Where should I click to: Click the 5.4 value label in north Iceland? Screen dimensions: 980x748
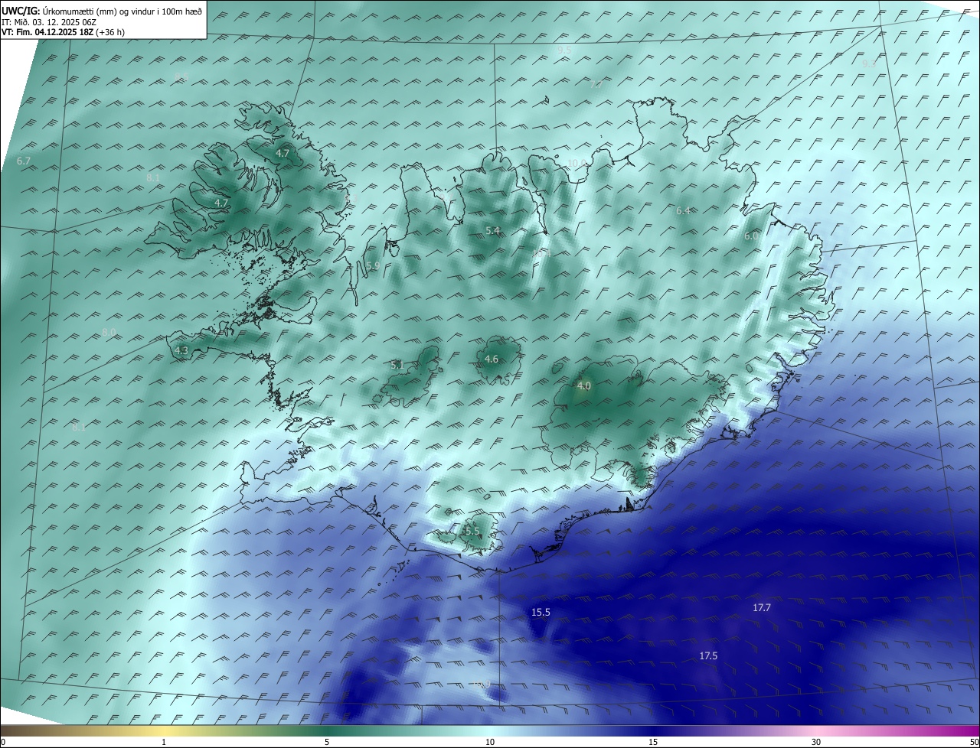point(492,230)
